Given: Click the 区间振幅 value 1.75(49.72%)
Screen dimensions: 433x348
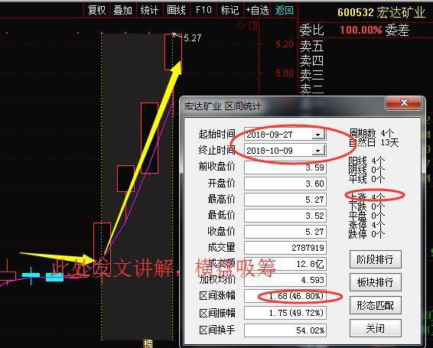Looking at the screenshot, I should click(x=285, y=313).
